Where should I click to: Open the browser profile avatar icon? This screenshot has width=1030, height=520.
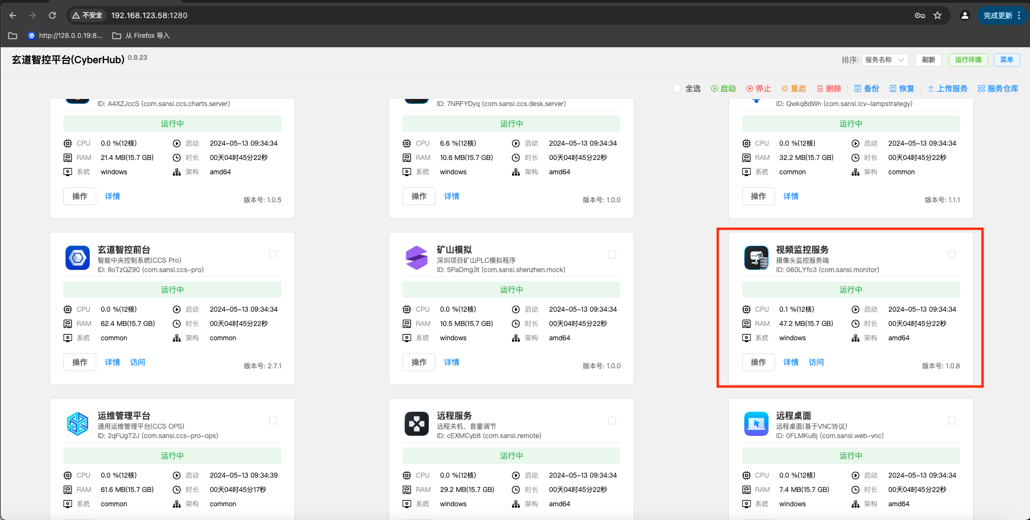[x=964, y=15]
